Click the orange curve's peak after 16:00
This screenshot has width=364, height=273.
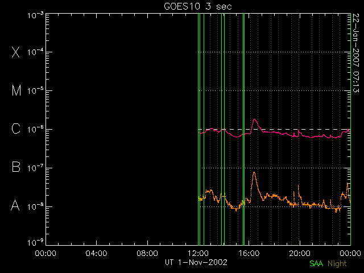click(x=254, y=172)
